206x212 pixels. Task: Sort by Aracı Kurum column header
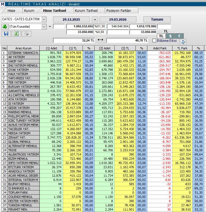coord(23,48)
